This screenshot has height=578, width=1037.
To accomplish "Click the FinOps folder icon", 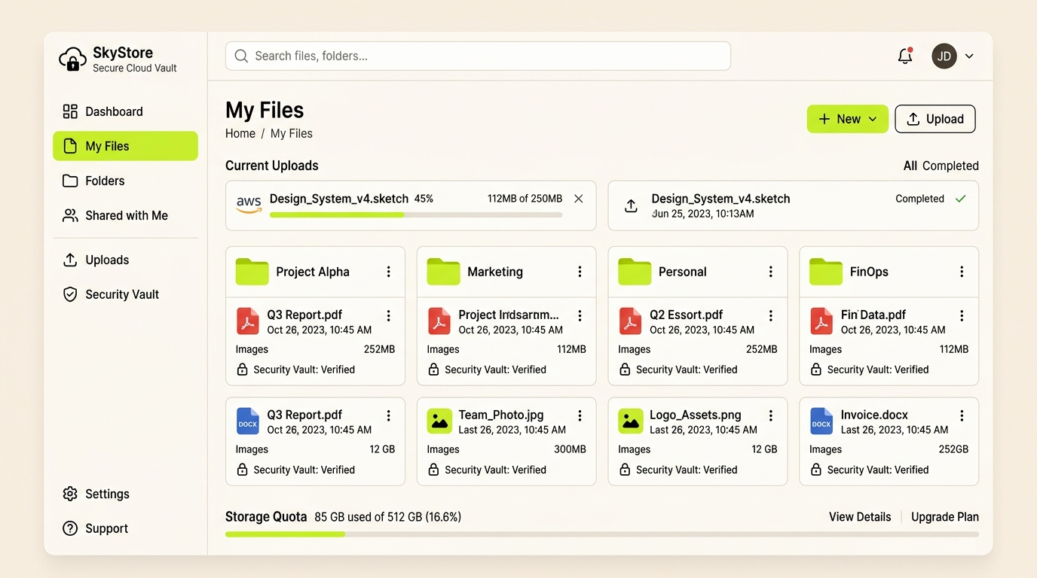I will [826, 272].
